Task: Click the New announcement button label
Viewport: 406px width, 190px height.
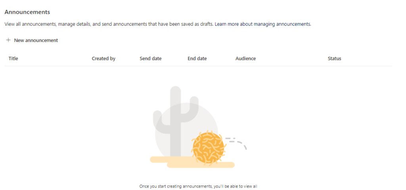Action: click(36, 40)
